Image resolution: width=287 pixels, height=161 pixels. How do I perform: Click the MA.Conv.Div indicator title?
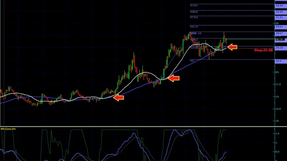pos(8,129)
